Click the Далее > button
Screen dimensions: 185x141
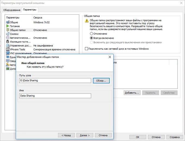[x=85, y=135]
